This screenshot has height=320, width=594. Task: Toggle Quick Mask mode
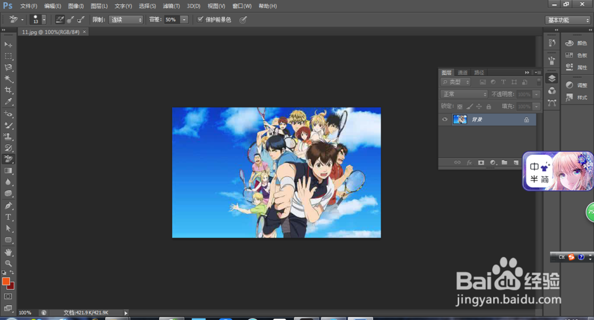pyautogui.click(x=8, y=296)
